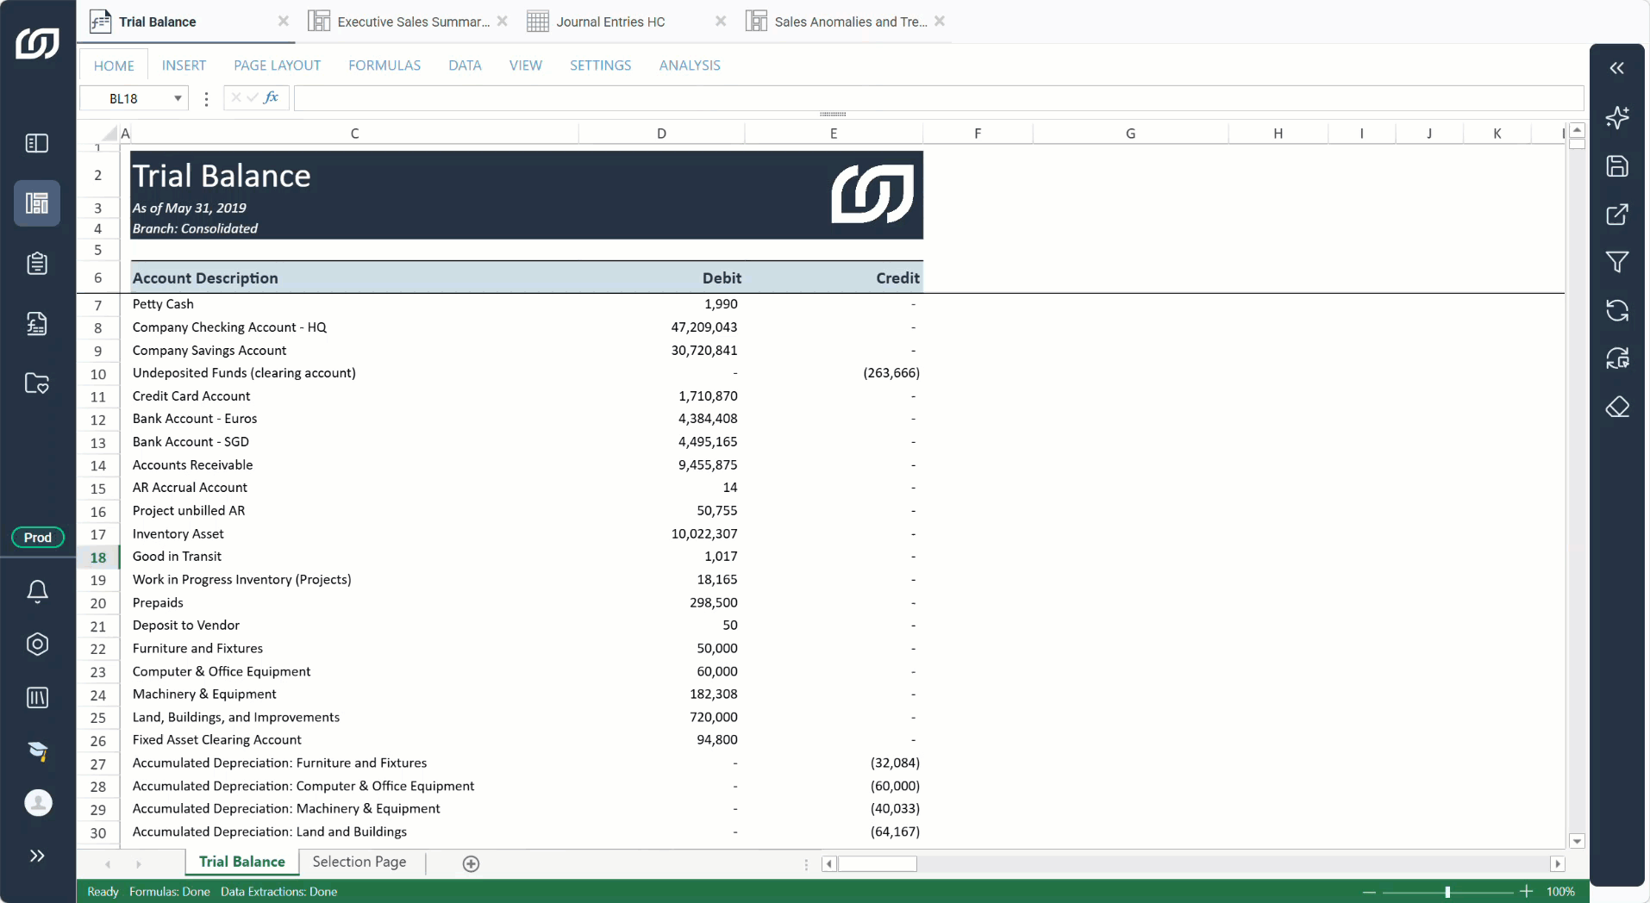Open the graduation cap learning icon
This screenshot has width=1650, height=903.
(37, 750)
